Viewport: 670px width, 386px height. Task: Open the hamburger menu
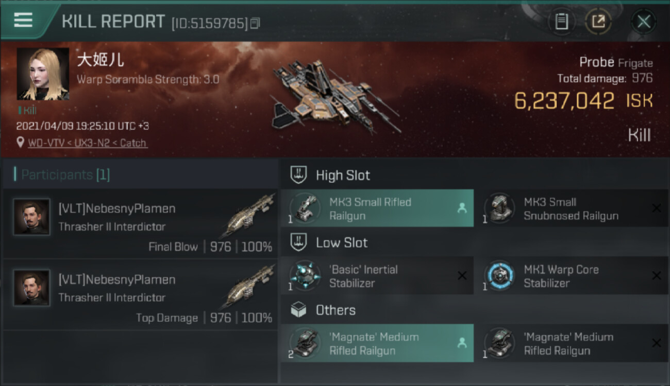point(23,20)
